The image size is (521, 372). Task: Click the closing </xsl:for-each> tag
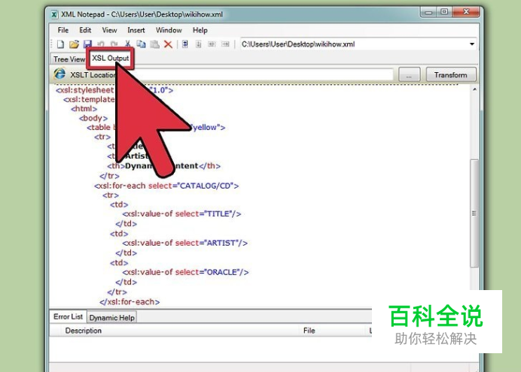tap(129, 302)
